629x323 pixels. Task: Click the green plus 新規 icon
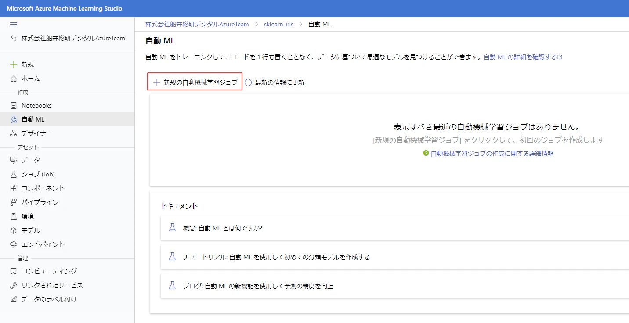pos(14,65)
